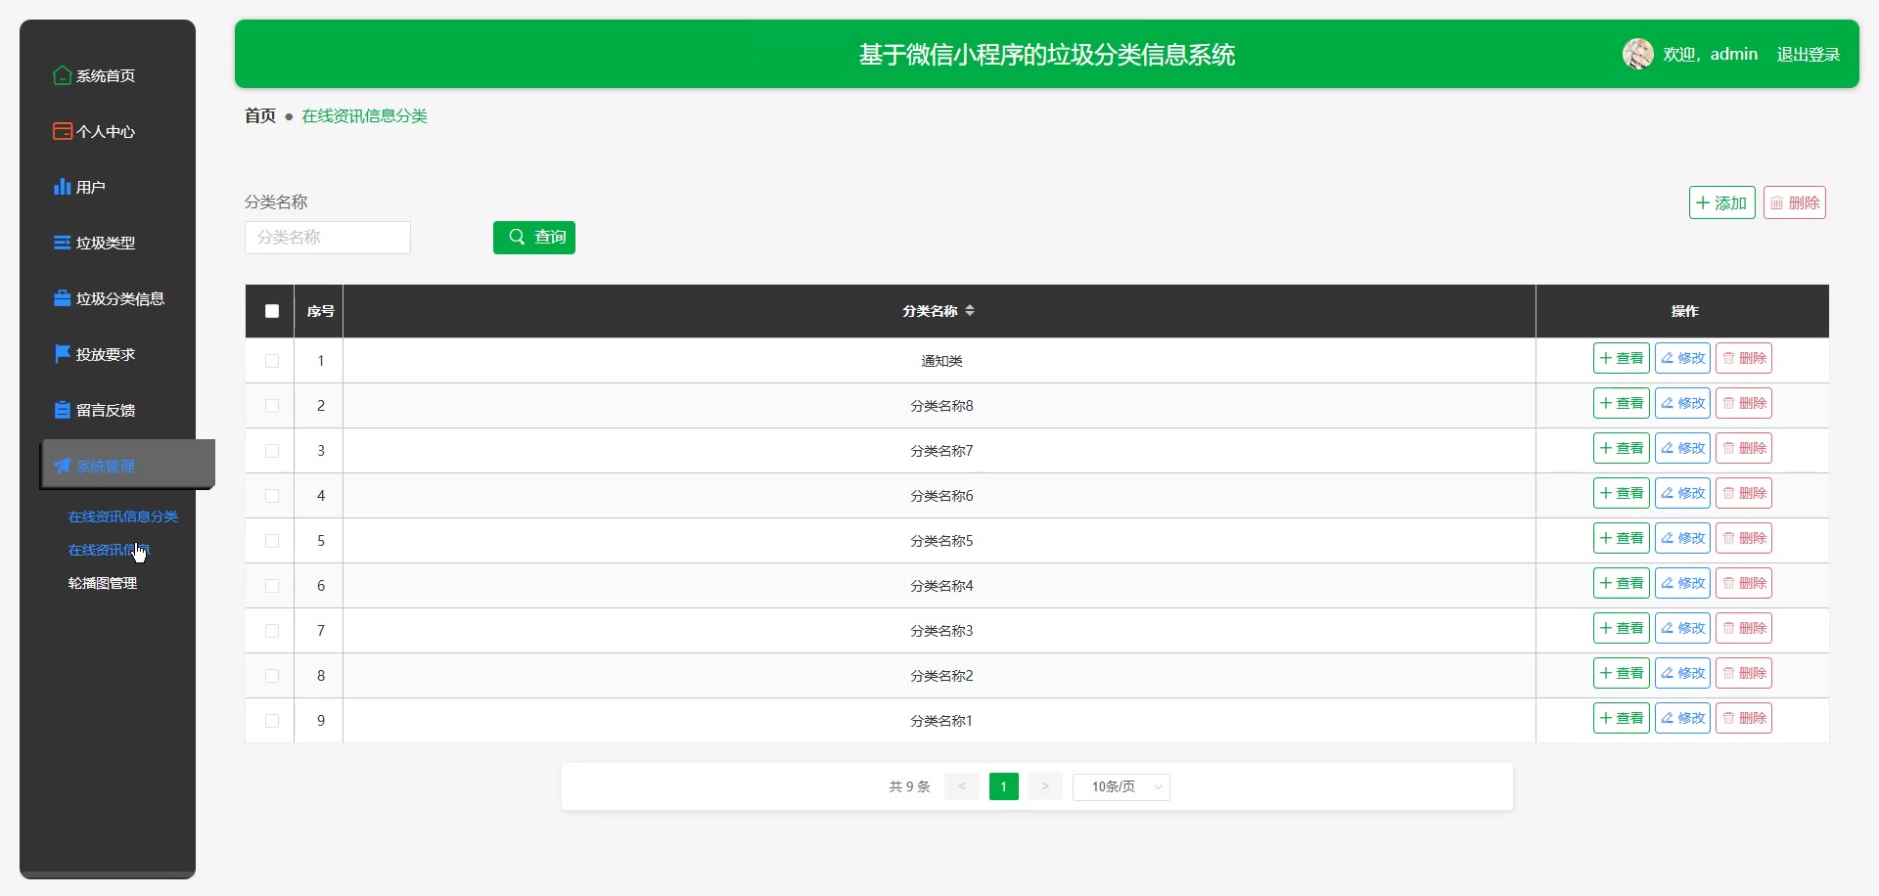Click the 分类名称 column header text
This screenshot has height=896, width=1879.
(930, 311)
